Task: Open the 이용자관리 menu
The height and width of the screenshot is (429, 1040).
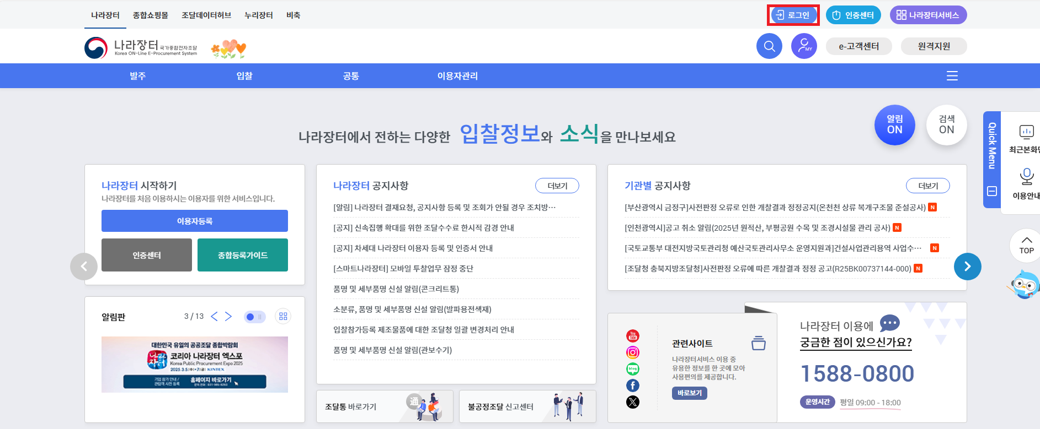Action: coord(457,76)
